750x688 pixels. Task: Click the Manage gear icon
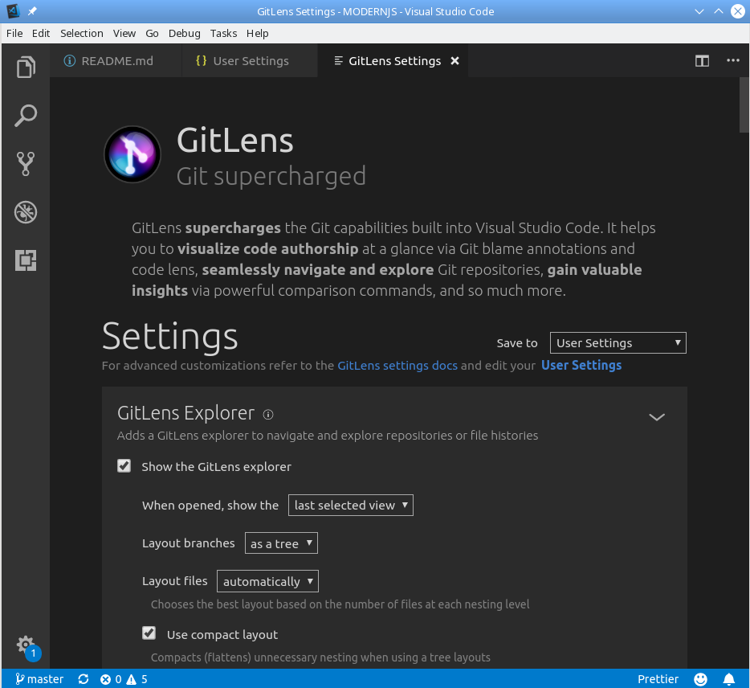[x=26, y=645]
